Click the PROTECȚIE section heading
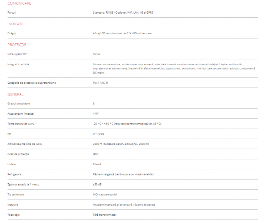Image resolution: width=264 pixels, height=221 pixels. tap(17, 45)
